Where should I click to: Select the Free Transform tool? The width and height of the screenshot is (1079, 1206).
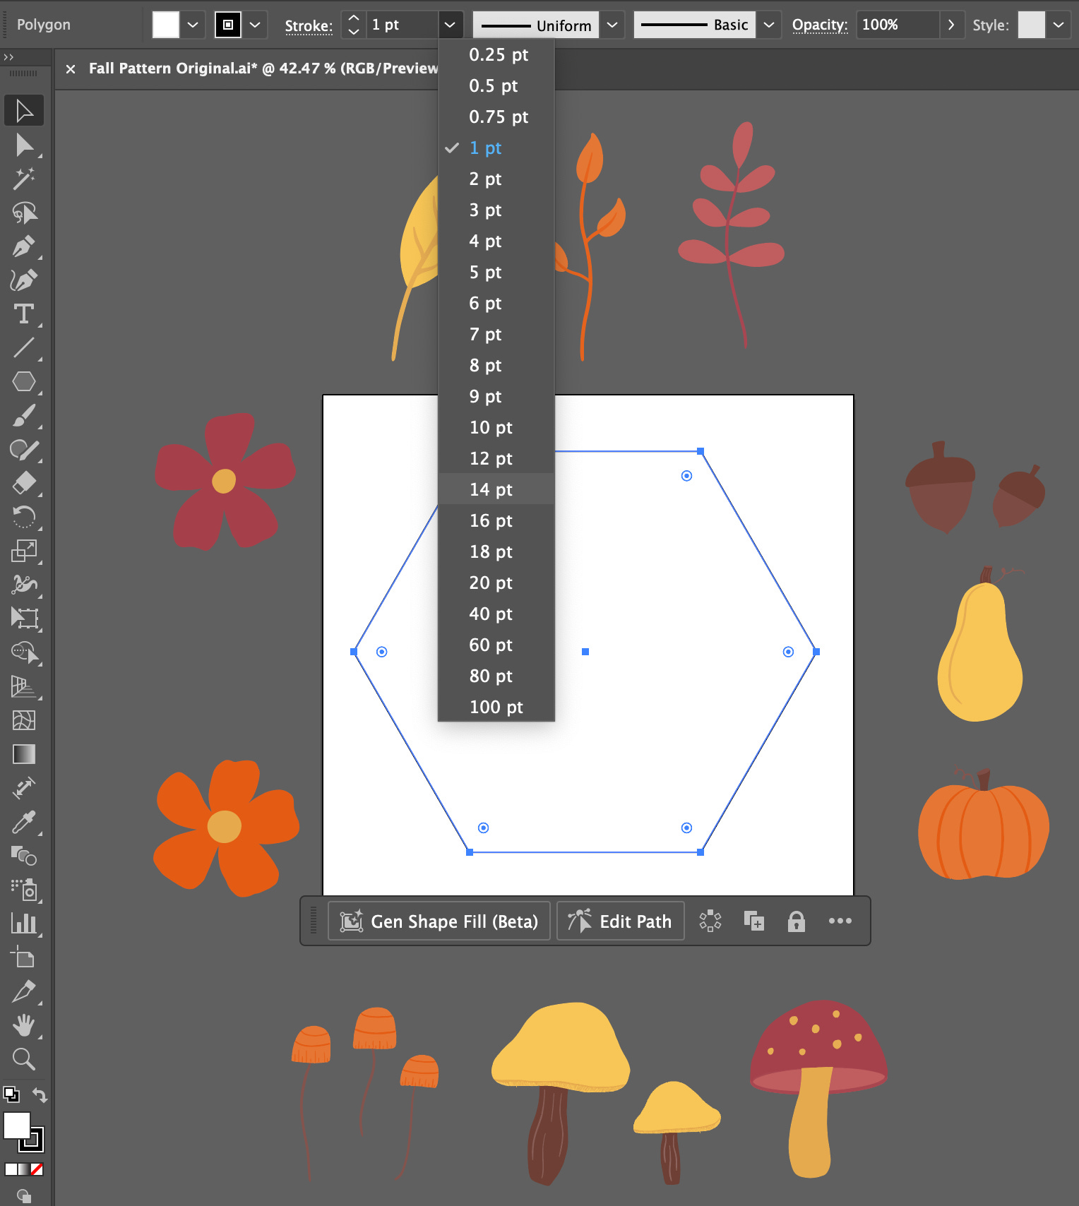(24, 619)
